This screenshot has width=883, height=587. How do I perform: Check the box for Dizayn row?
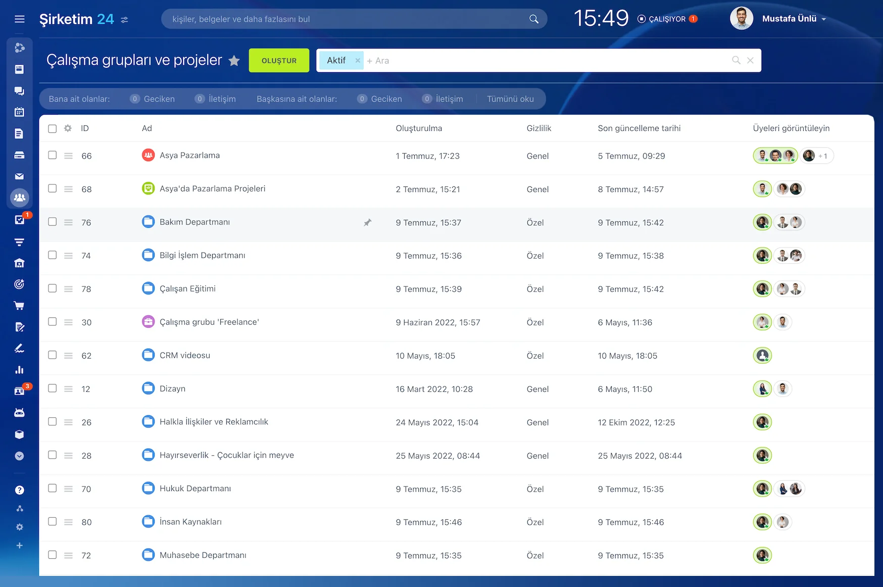pyautogui.click(x=53, y=388)
